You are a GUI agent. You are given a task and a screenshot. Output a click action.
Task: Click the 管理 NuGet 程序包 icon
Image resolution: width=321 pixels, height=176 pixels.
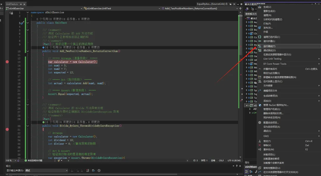[260, 105]
